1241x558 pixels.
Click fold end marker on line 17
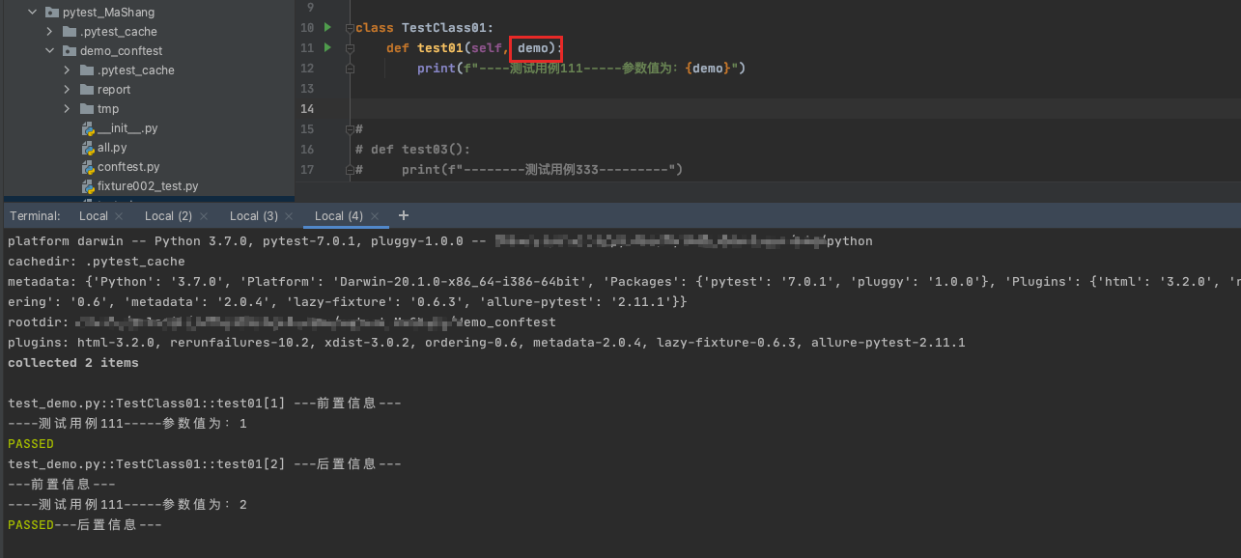350,170
